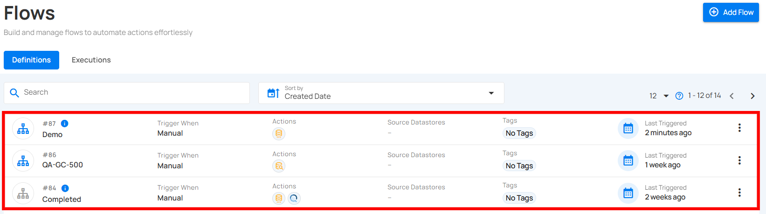The height and width of the screenshot is (214, 766).
Task: Click the gray flow icon for Completed
Action: [x=23, y=193]
